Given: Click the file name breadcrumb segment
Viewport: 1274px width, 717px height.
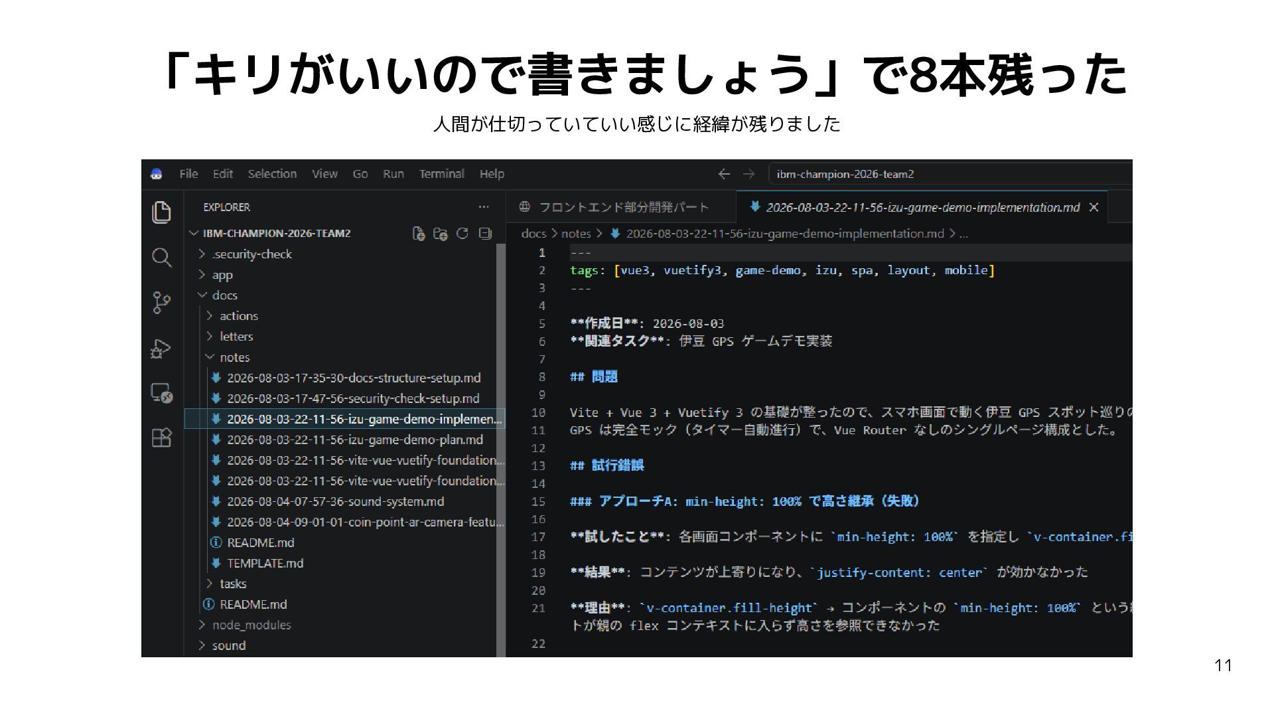Looking at the screenshot, I should click(785, 234).
